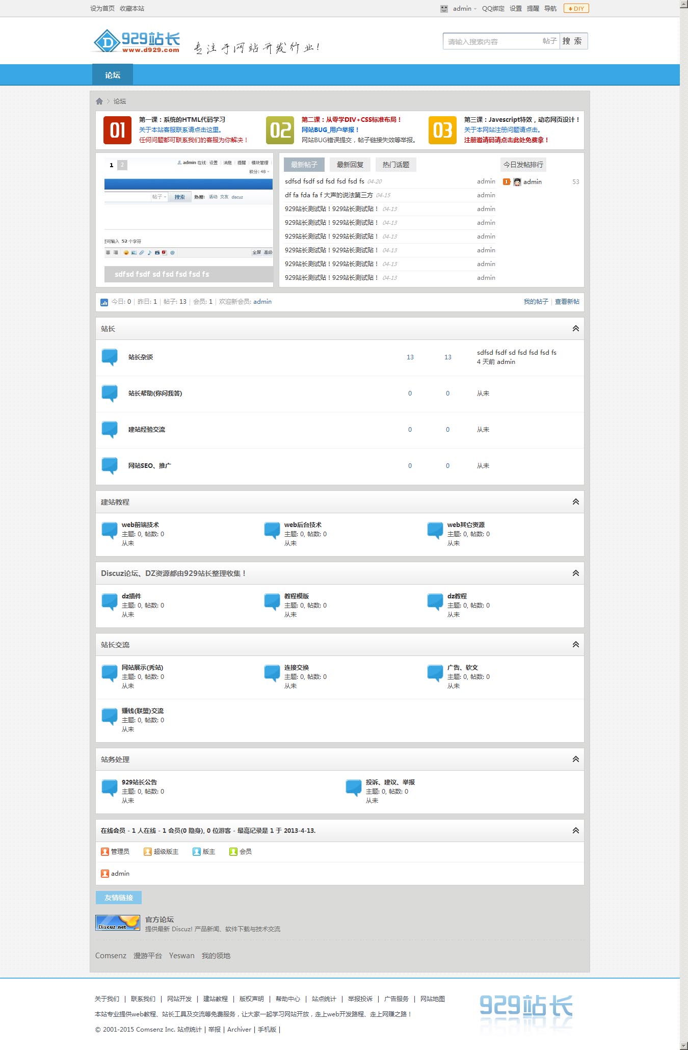Click the dz教程 forum bubble icon
The height and width of the screenshot is (1050, 688).
pos(435,602)
